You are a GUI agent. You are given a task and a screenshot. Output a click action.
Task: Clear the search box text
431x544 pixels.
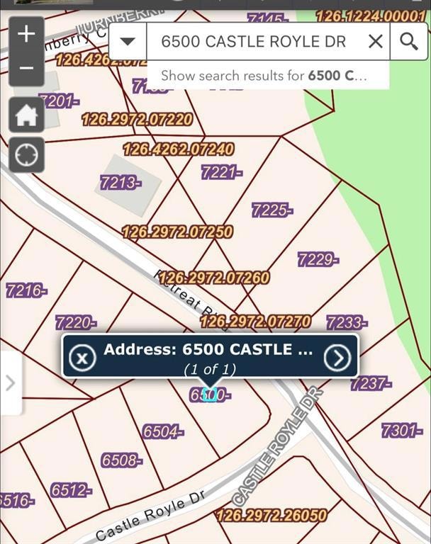pos(376,41)
